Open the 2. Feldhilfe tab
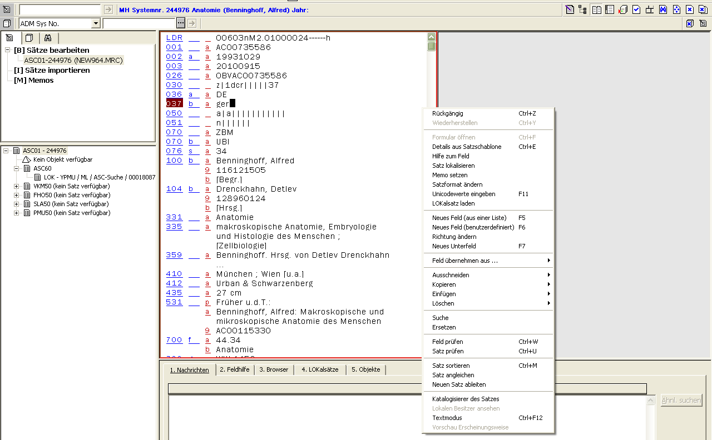The height and width of the screenshot is (440, 712). click(234, 369)
